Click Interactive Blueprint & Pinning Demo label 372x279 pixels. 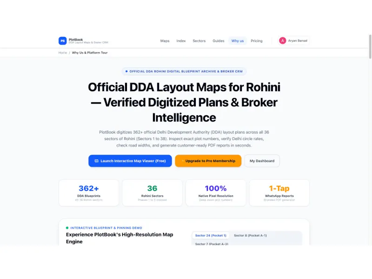pyautogui.click(x=106, y=228)
